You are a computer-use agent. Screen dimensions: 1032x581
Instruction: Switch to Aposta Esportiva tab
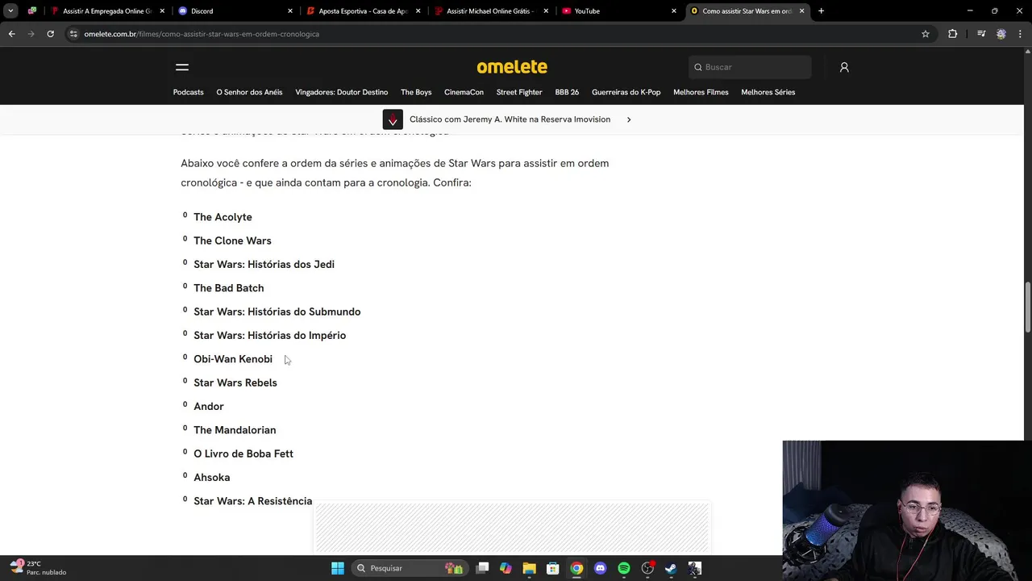coord(363,11)
